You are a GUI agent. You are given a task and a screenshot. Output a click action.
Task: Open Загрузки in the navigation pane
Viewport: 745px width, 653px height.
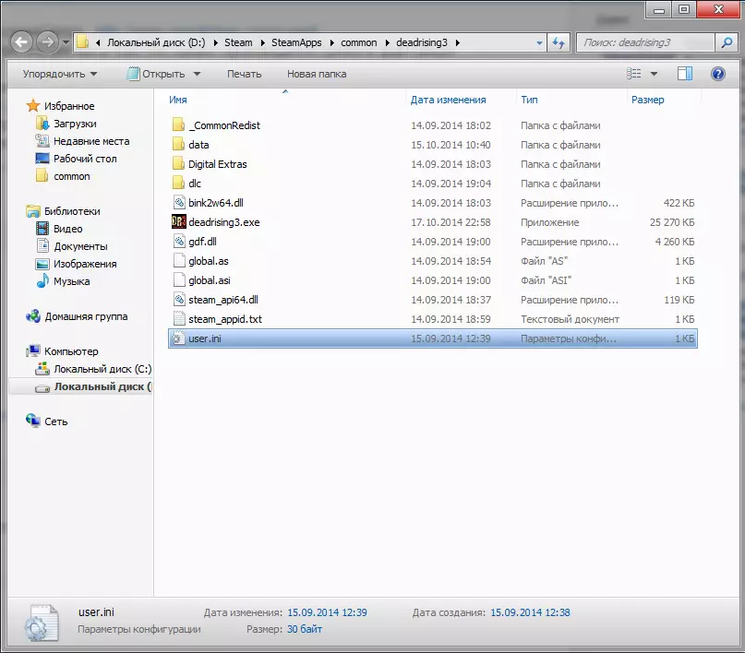coord(75,124)
